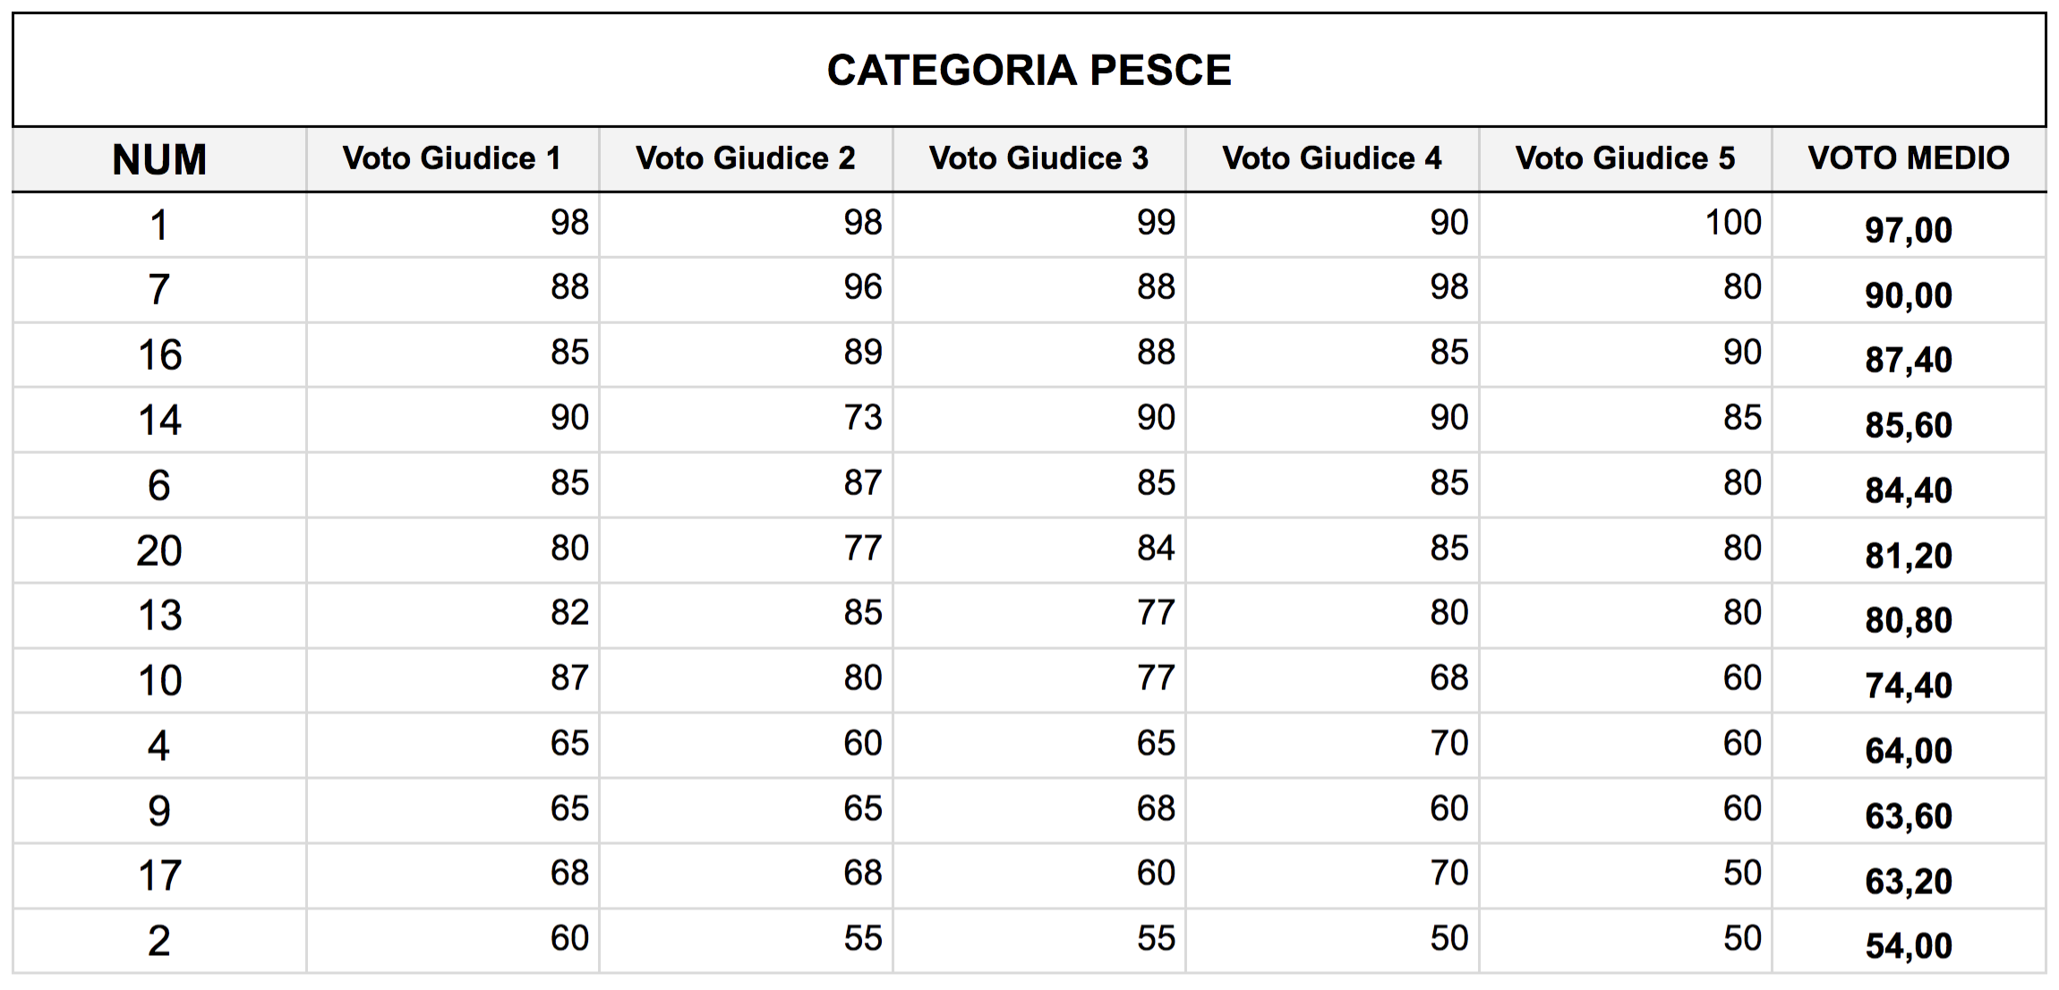
Task: Select the NUM cell for entry 17
Action: [x=159, y=875]
